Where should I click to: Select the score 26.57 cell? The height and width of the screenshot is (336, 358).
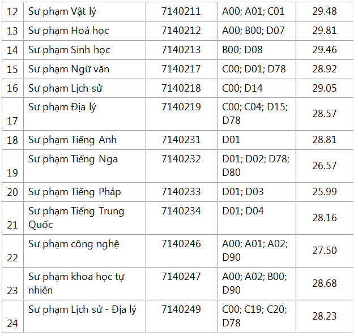pos(324,166)
